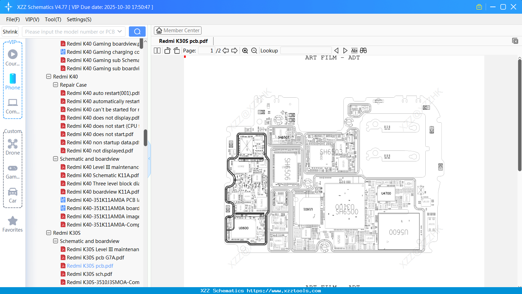The width and height of the screenshot is (522, 294).
Task: Go to the next page arrow
Action: pyautogui.click(x=234, y=51)
